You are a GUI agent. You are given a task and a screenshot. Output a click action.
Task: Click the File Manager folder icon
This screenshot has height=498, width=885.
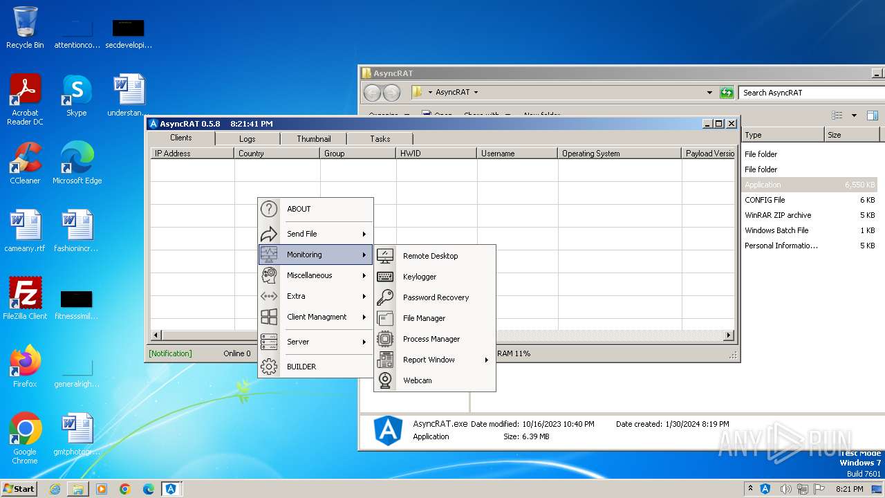pos(385,318)
